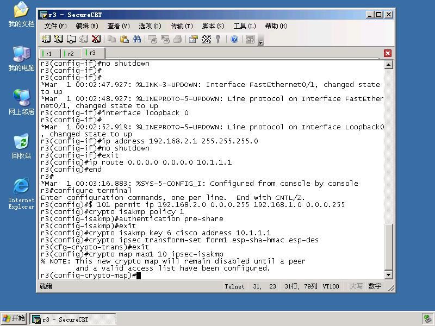
Task: Click r3 - SecureCRT taskbar button
Action: [73, 319]
